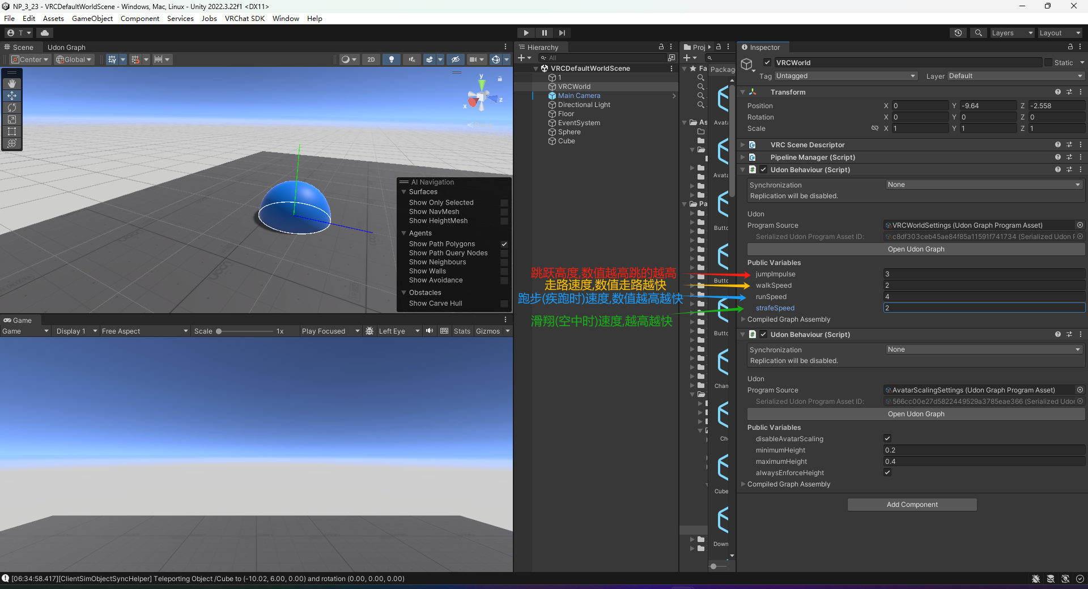Click the Game view Scale slider
Screen dimensions: 1088x589
click(x=245, y=331)
